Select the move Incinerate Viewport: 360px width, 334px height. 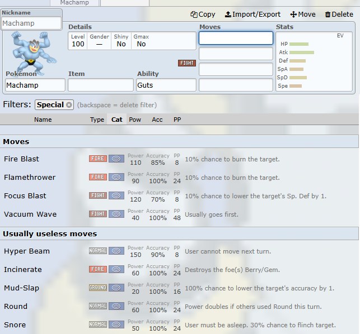179,269
